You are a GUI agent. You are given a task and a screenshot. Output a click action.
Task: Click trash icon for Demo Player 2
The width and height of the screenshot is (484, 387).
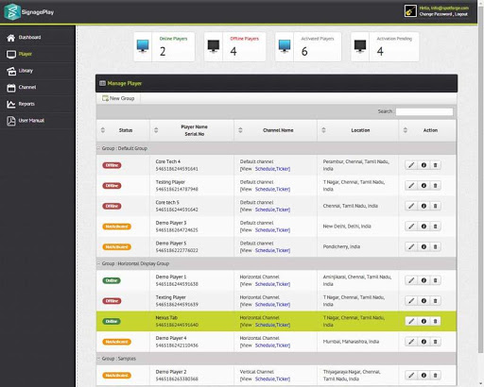435,375
